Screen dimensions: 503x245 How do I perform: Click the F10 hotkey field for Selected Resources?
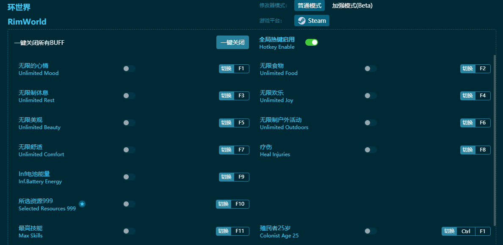tap(240, 204)
